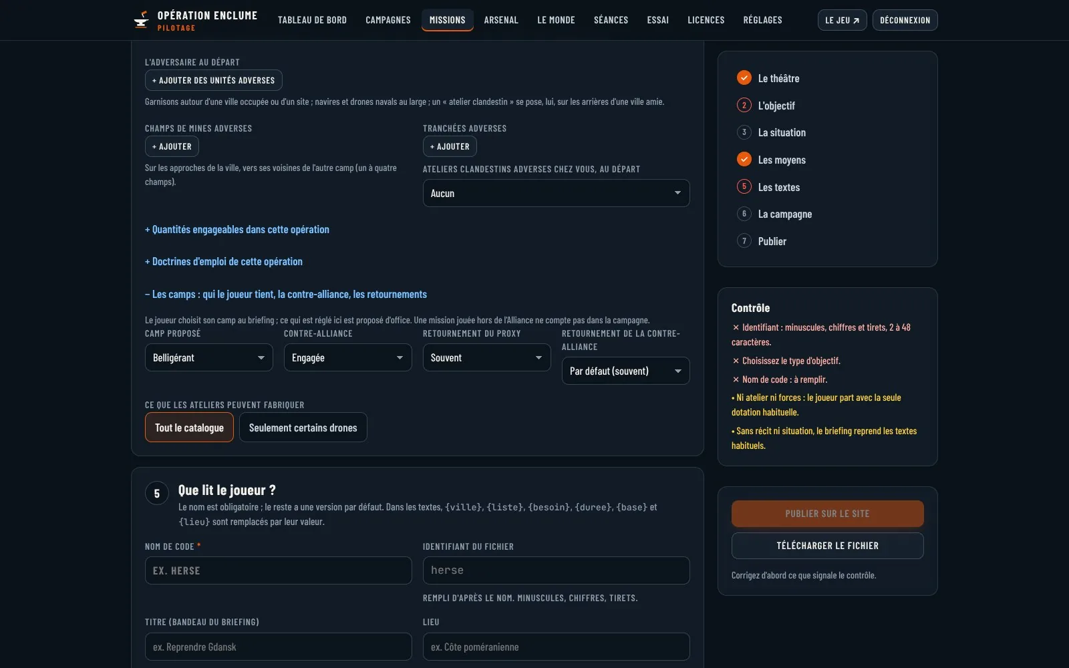Open the Ateliers clandestins Aucun dropdown
The image size is (1069, 668).
coord(557,193)
